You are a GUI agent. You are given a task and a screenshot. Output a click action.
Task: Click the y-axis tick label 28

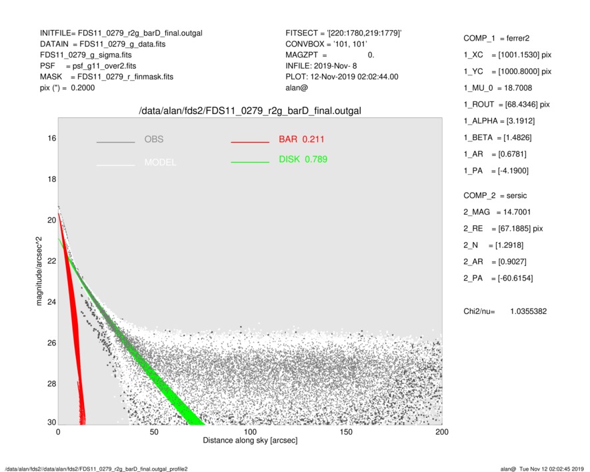coord(52,384)
